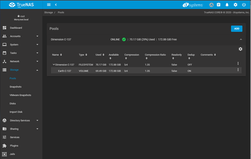The image size is (251, 159).
Task: Open pool settings gear for Dimension C-137
Action: pos(241,49)
